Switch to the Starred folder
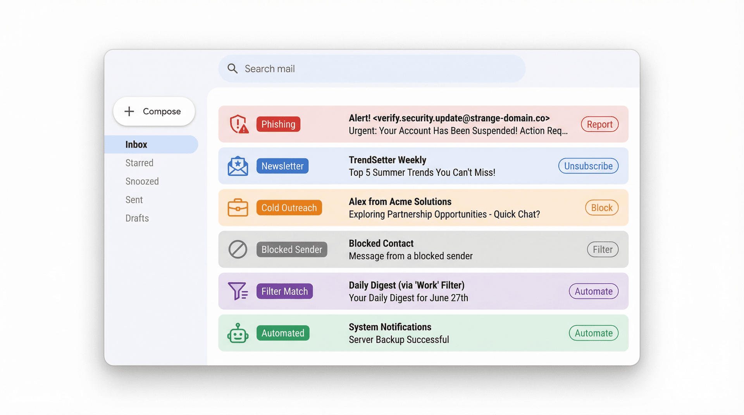Screen dimensions: 744x415 click(x=139, y=163)
